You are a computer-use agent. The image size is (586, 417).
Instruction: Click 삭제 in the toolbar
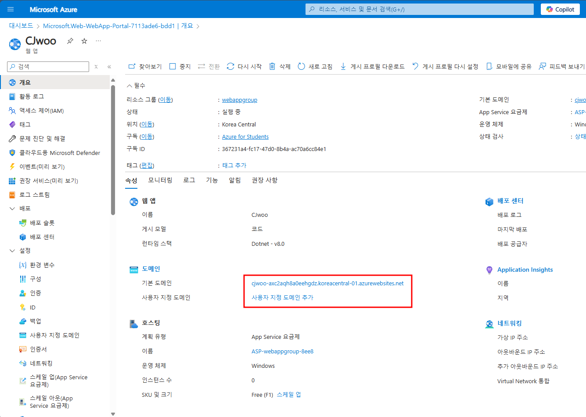pyautogui.click(x=280, y=67)
